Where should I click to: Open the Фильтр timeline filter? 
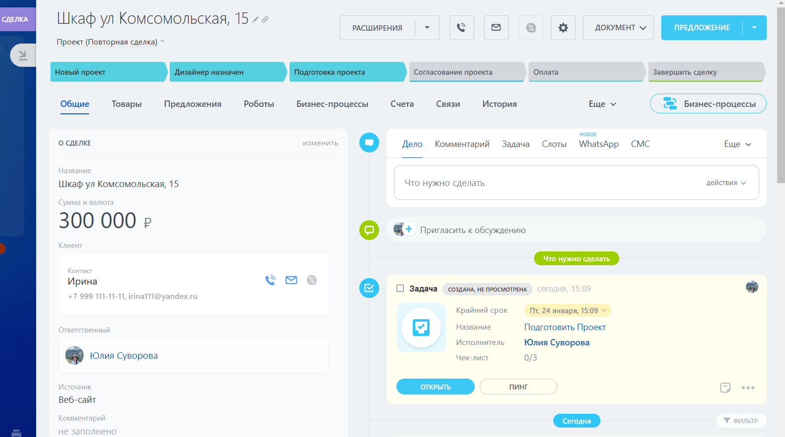coord(741,421)
